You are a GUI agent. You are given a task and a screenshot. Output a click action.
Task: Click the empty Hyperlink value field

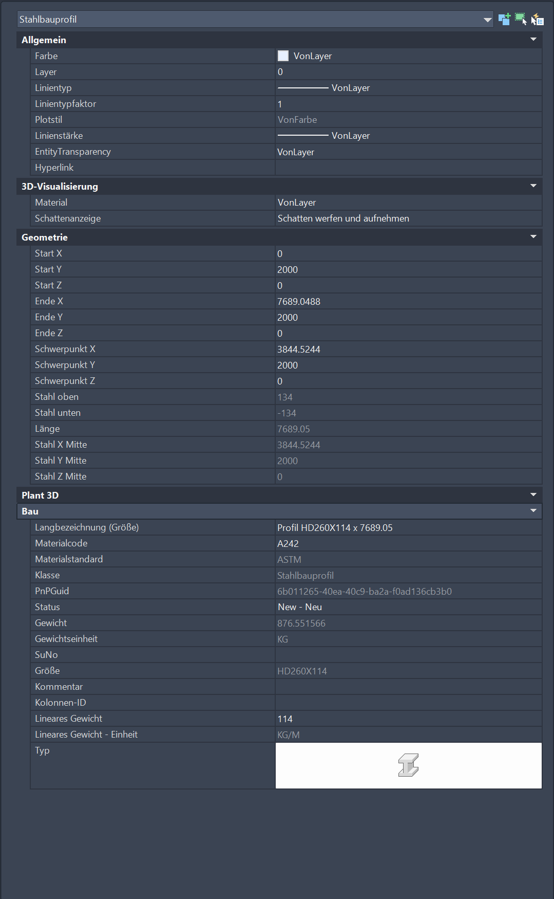pos(408,168)
